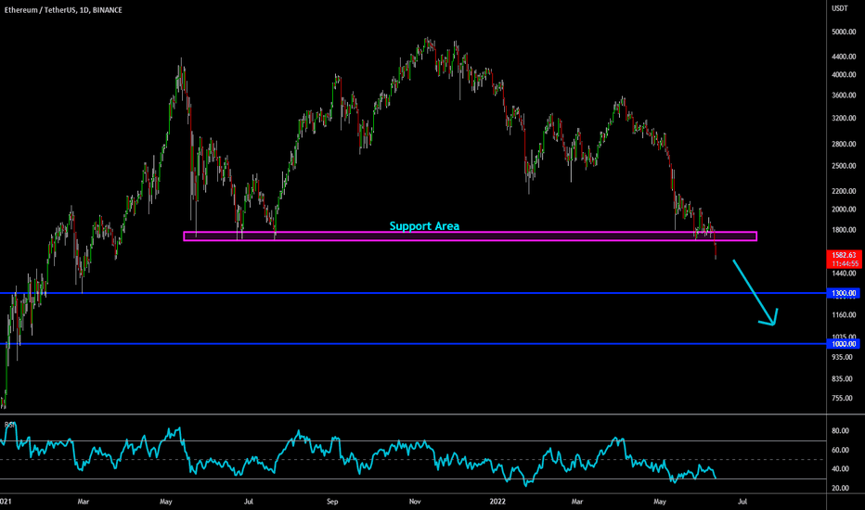Select the USDT currency label on price axis

coord(840,8)
